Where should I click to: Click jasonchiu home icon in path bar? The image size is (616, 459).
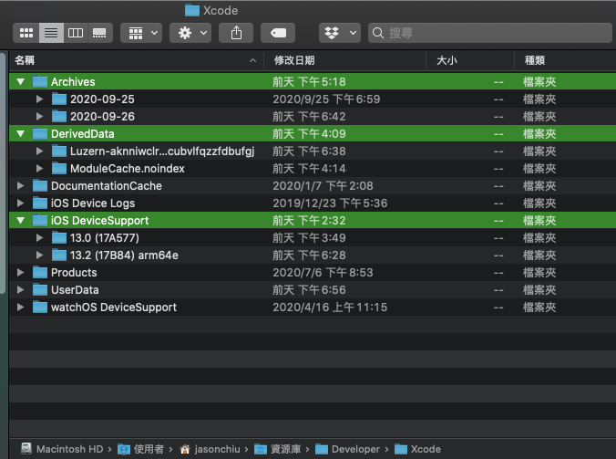(x=185, y=449)
